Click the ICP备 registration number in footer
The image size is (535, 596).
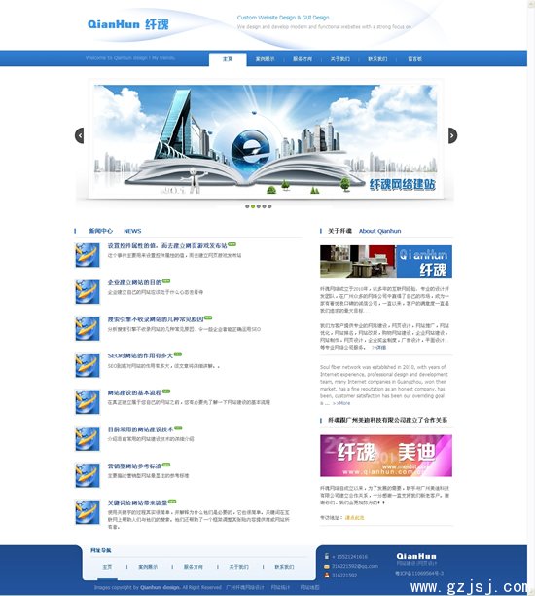[x=419, y=573]
